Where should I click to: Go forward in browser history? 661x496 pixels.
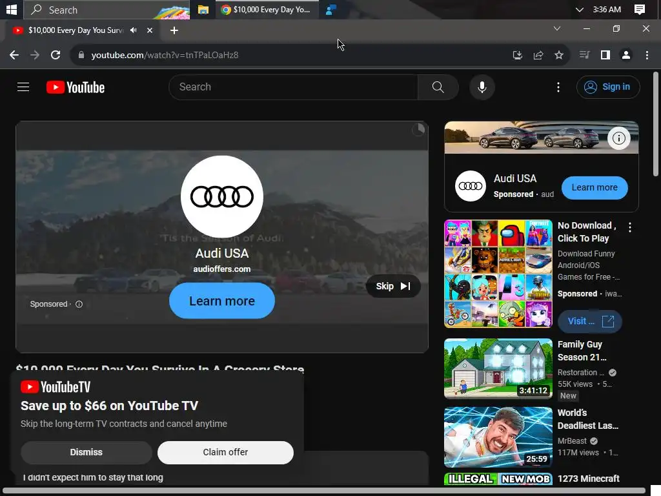coord(35,56)
